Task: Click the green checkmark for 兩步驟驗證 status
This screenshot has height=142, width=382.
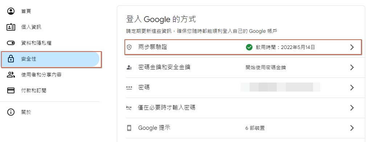Action: click(x=249, y=48)
